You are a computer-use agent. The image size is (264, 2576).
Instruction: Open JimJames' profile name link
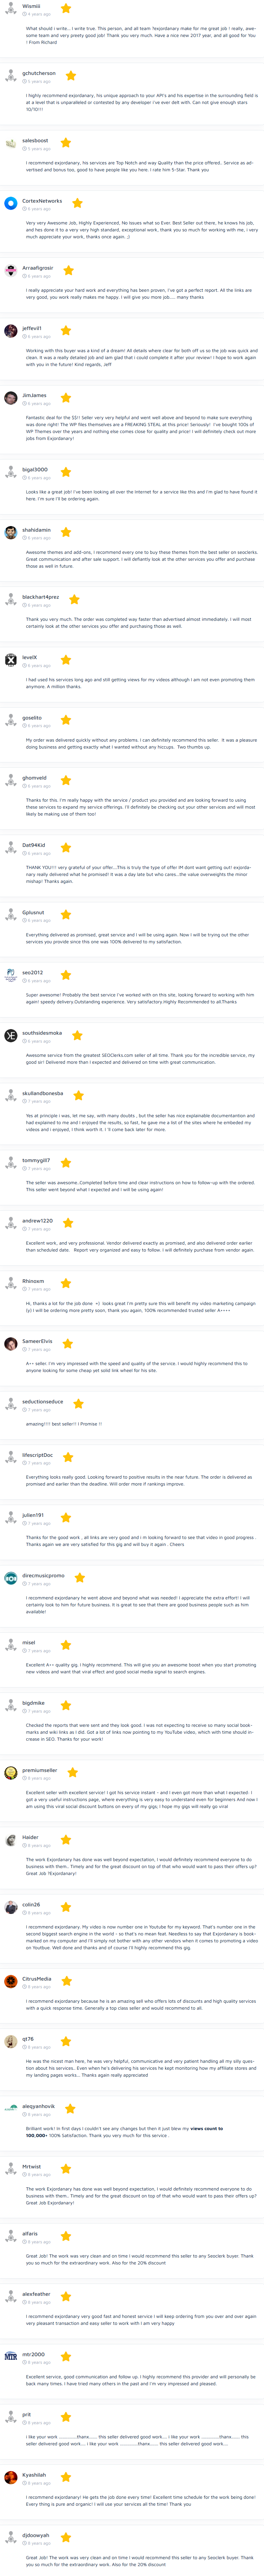34,395
